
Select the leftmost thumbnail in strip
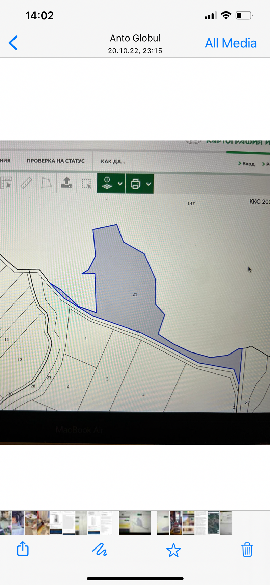pyautogui.click(x=6, y=523)
